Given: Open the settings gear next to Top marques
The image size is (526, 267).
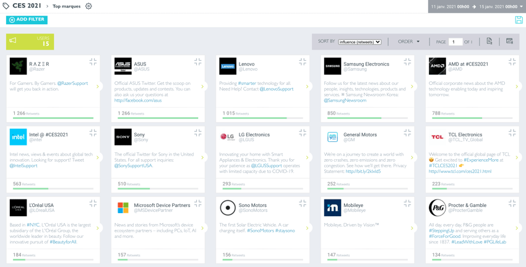Looking at the screenshot, I should pos(88,6).
